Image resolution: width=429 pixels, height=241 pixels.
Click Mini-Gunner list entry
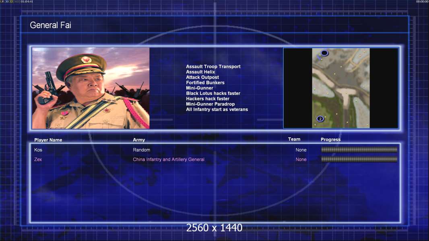[x=200, y=88]
